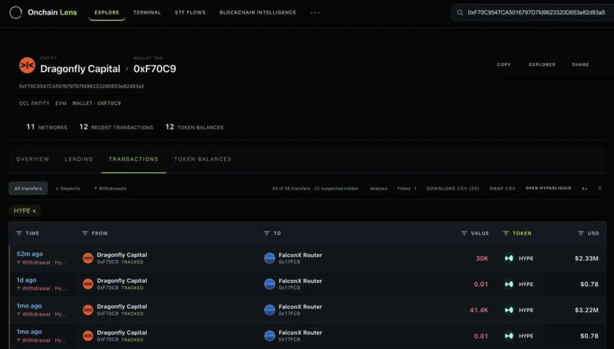Click the 52m ago timestamp link
Image resolution: width=614 pixels, height=349 pixels.
click(x=30, y=254)
